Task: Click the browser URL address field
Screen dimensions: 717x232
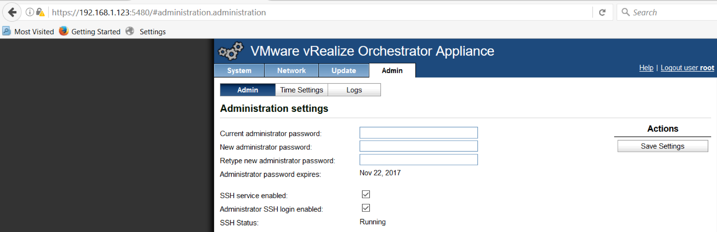Action: tap(320, 12)
